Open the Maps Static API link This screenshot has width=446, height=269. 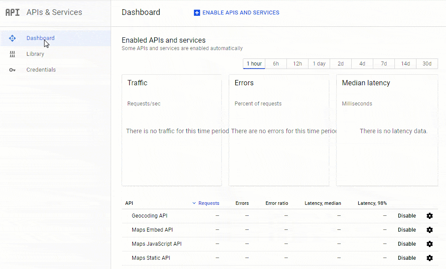[151, 258]
